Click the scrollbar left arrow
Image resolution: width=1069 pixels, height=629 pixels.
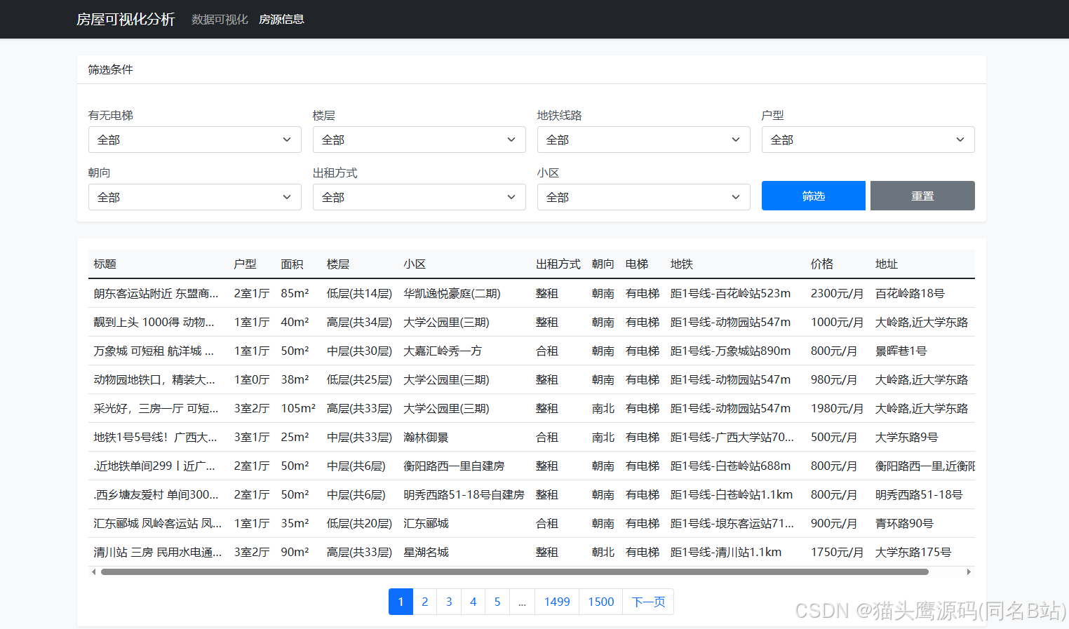94,571
